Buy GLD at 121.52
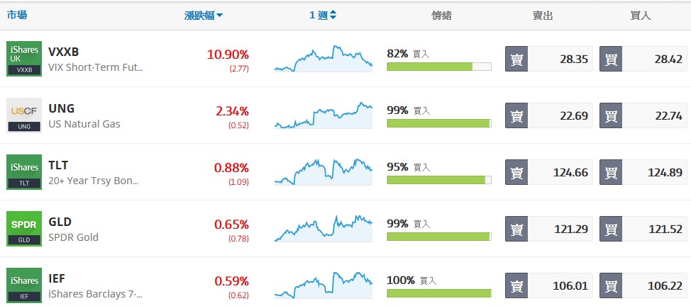The width and height of the screenshot is (691, 306). pos(643,229)
